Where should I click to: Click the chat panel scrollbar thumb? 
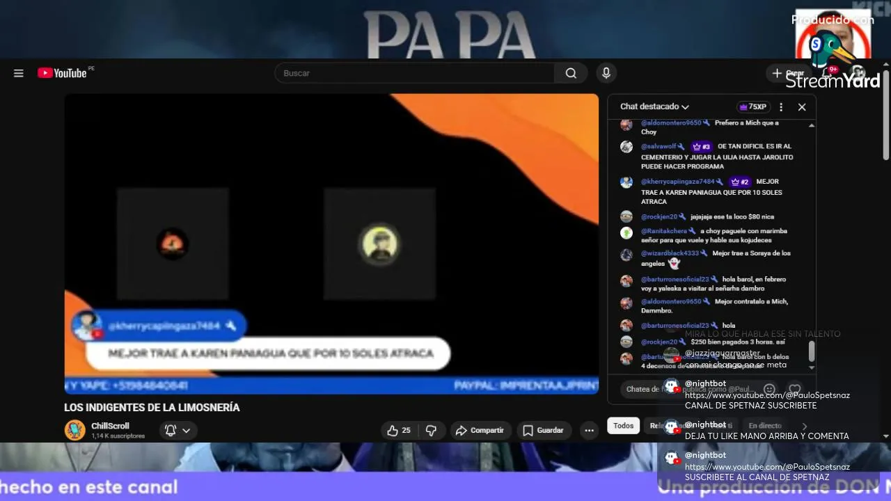click(812, 351)
